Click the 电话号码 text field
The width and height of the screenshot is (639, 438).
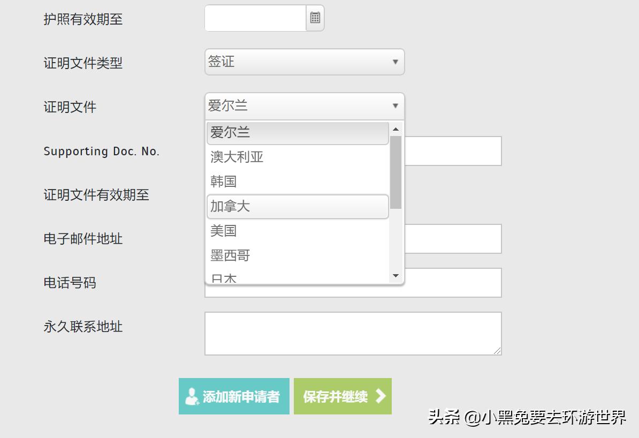click(453, 283)
